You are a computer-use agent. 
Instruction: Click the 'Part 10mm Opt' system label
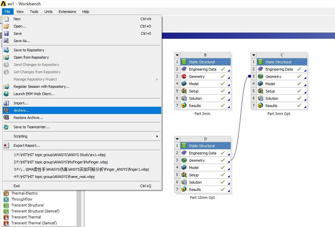[202, 198]
